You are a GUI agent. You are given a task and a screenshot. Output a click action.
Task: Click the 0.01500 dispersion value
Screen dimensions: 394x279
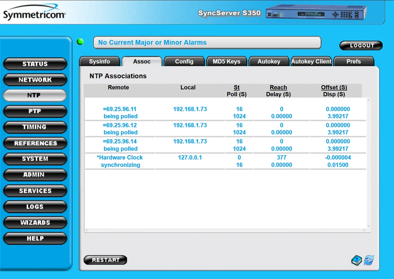[x=338, y=165]
